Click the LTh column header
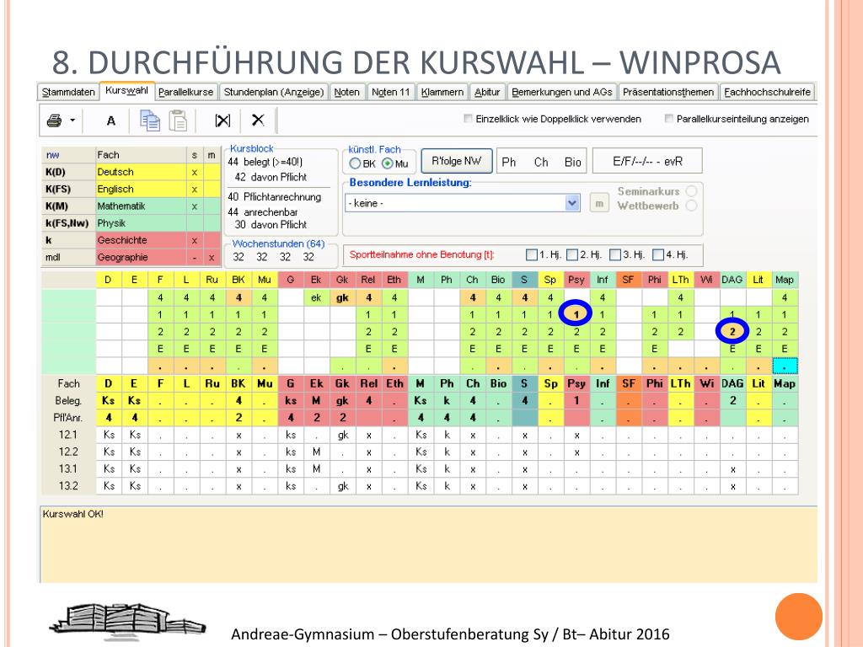 pyautogui.click(x=680, y=280)
